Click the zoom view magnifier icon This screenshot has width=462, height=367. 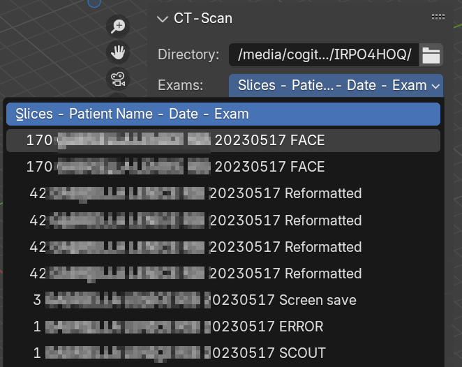(x=118, y=27)
